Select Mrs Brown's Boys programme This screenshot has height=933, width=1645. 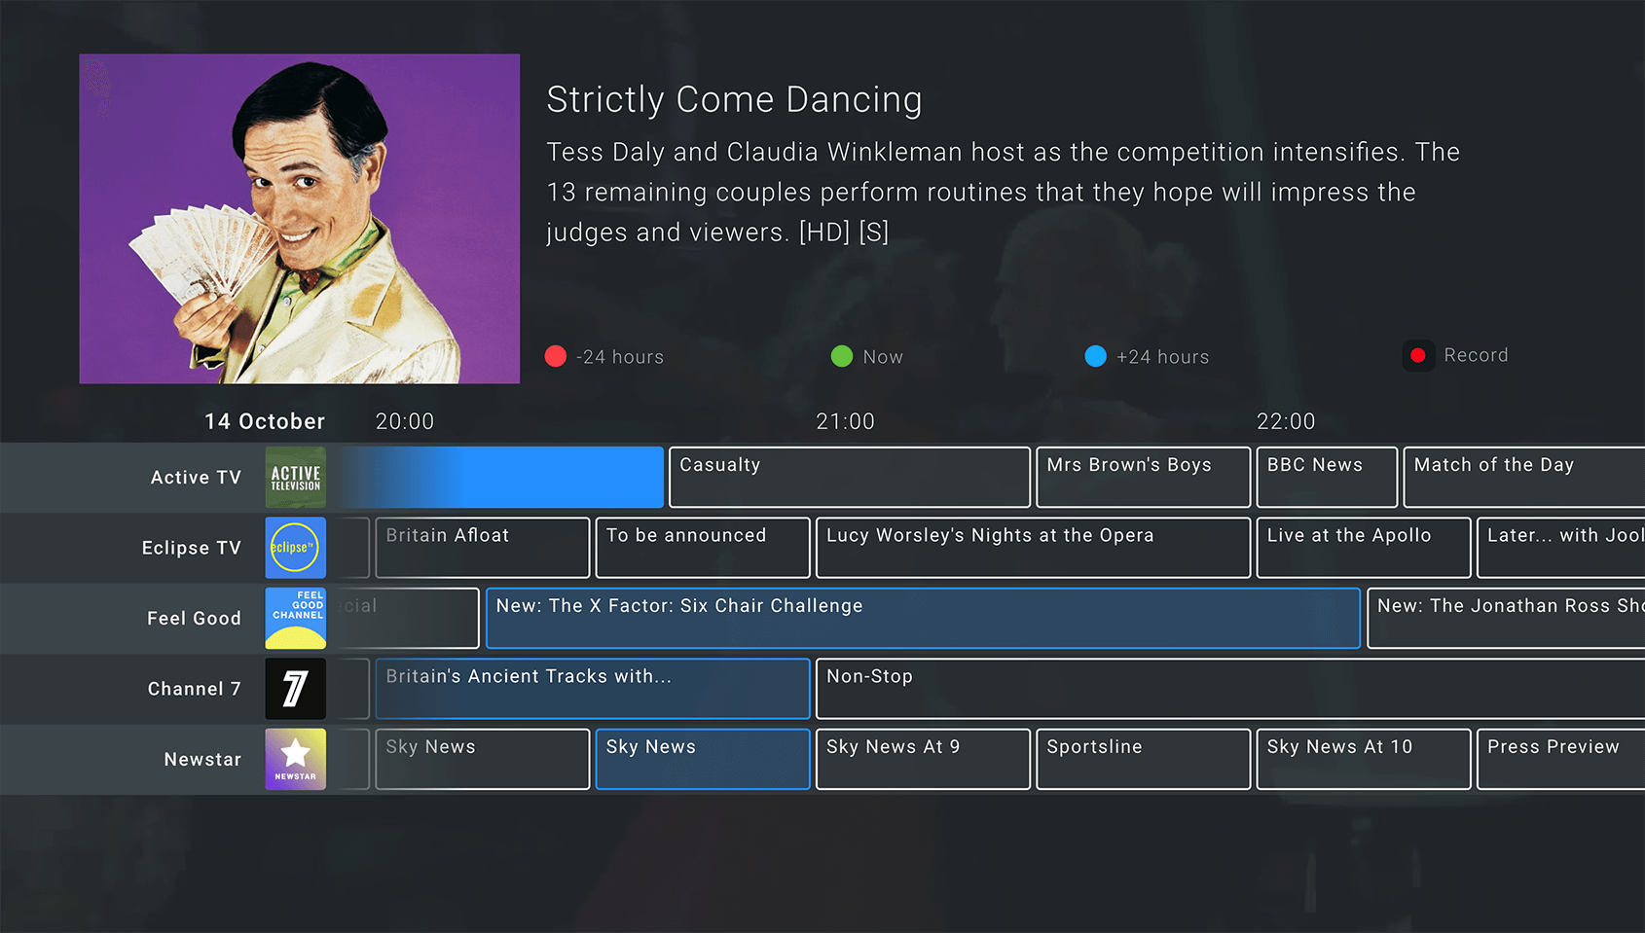[1144, 478]
